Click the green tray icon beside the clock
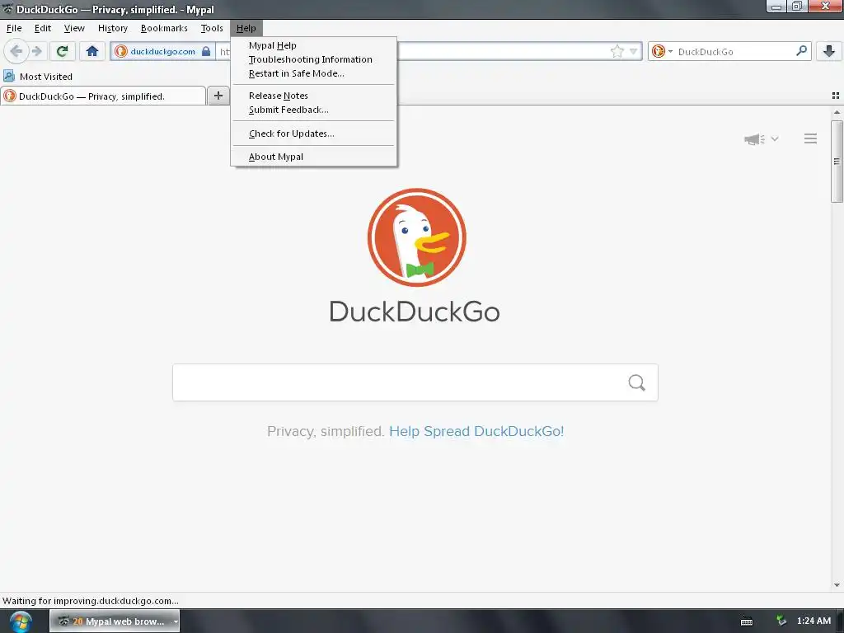 (x=781, y=621)
